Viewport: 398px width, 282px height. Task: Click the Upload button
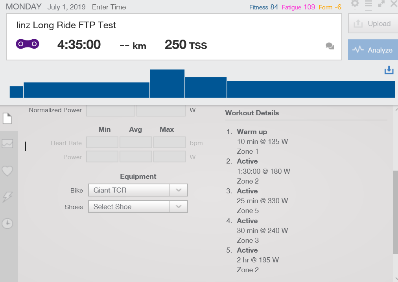coord(372,24)
